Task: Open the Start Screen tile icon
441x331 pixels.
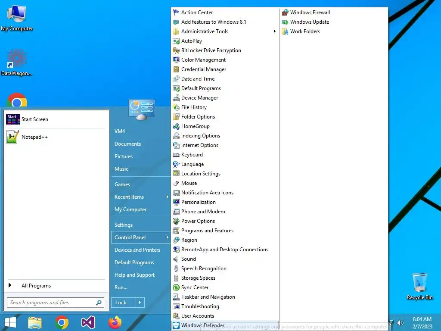Action: click(x=12, y=119)
